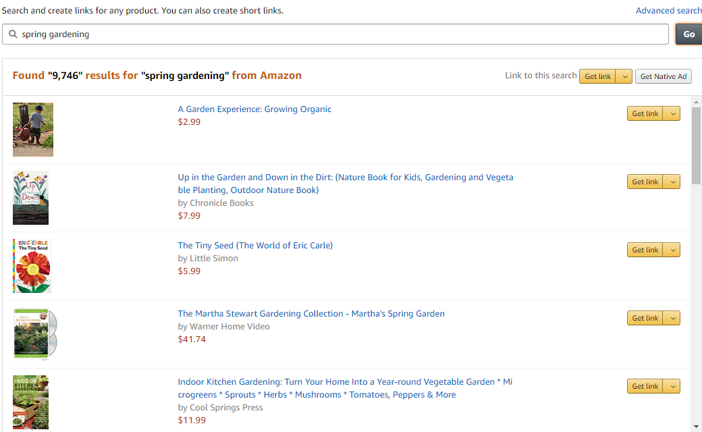Click the results list scroll down arrow

point(697,426)
